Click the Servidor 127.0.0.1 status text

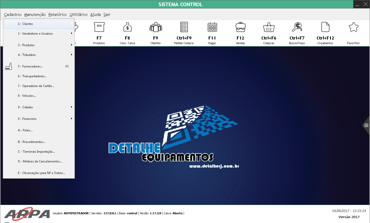pos(104,213)
